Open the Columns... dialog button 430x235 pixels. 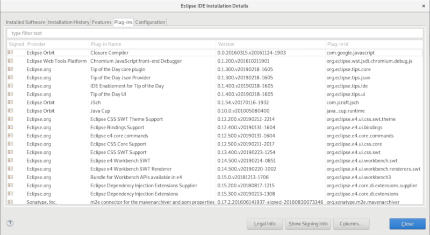(x=351, y=224)
